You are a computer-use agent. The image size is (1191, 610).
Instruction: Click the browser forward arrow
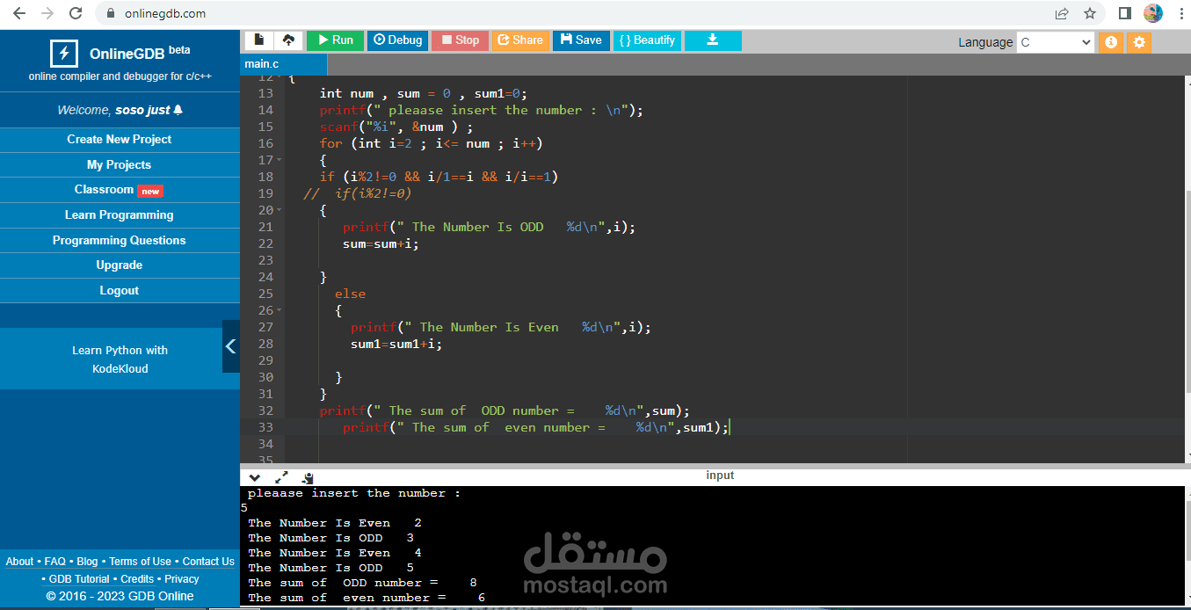coord(47,13)
